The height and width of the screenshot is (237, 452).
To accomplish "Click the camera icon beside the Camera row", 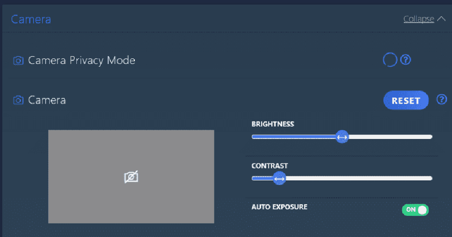I will click(18, 100).
